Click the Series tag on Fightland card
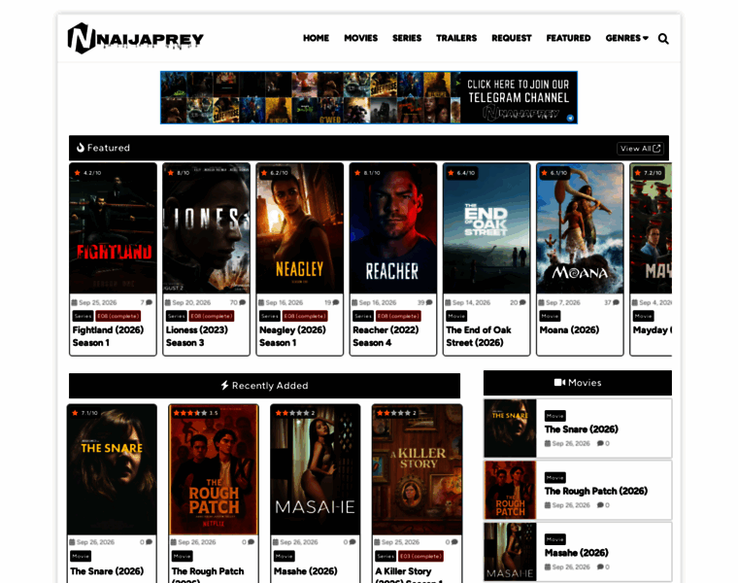 point(83,316)
